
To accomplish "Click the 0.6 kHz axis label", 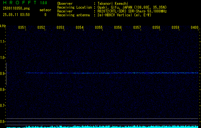I will (3, 122).
